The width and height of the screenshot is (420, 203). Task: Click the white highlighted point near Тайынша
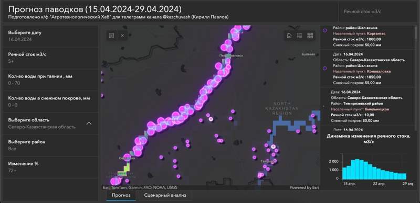(x=273, y=146)
